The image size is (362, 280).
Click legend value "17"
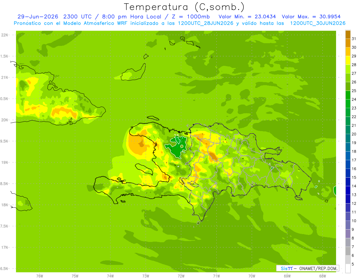pyautogui.click(x=354, y=160)
